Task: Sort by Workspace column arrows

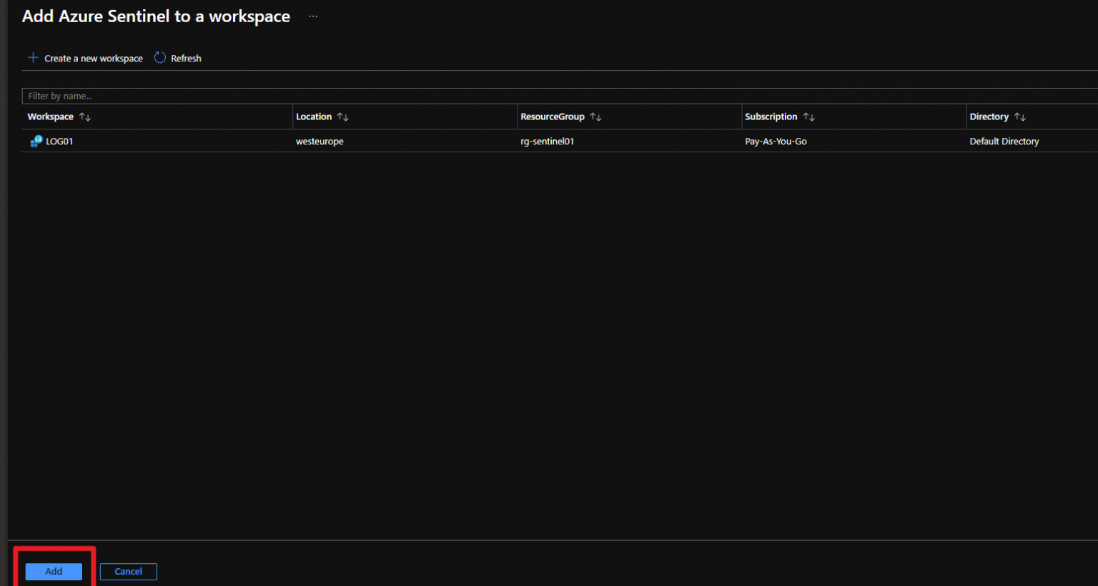Action: [x=85, y=116]
